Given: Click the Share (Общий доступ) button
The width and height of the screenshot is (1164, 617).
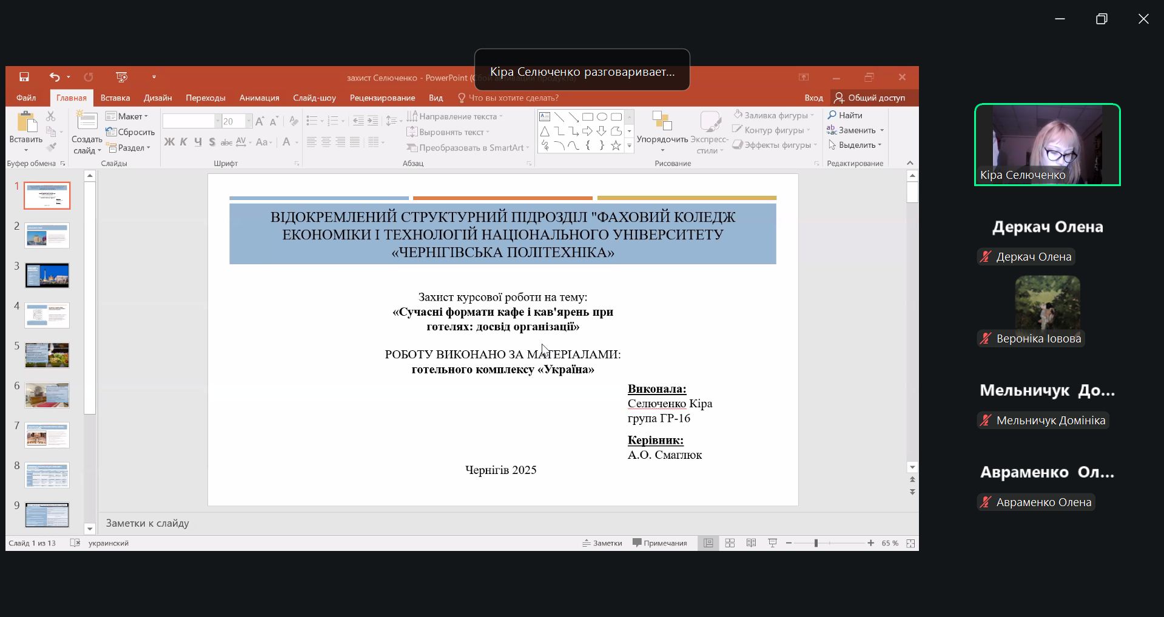Looking at the screenshot, I should pyautogui.click(x=870, y=98).
